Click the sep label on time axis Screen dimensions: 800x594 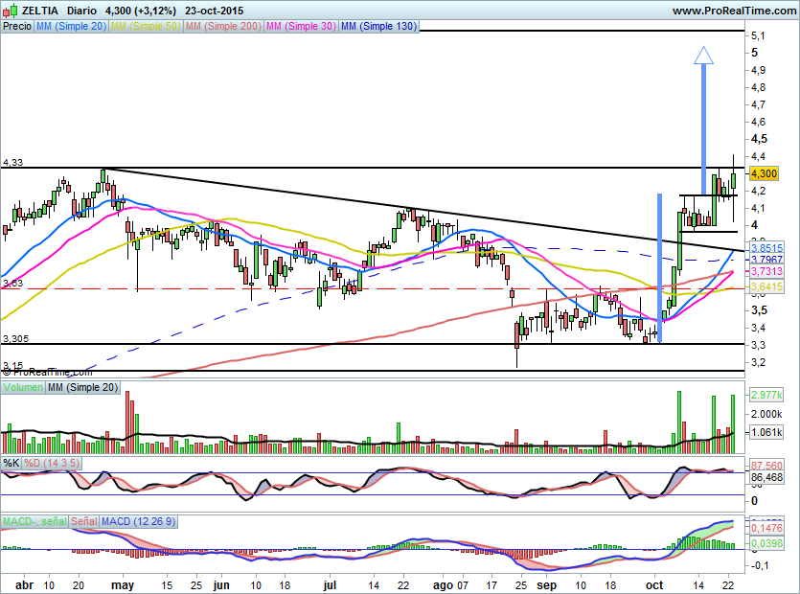pyautogui.click(x=546, y=585)
